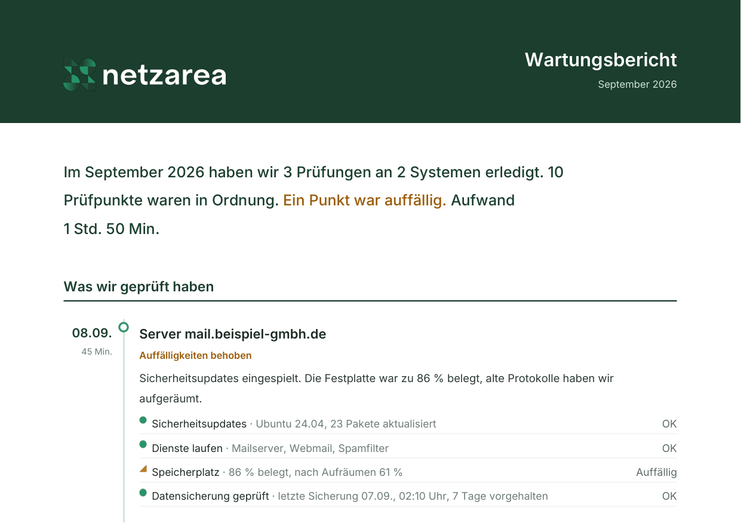Click the 'Sicherheitsupdates eingespielt' description paragraph
The height and width of the screenshot is (523, 741).
(376, 388)
